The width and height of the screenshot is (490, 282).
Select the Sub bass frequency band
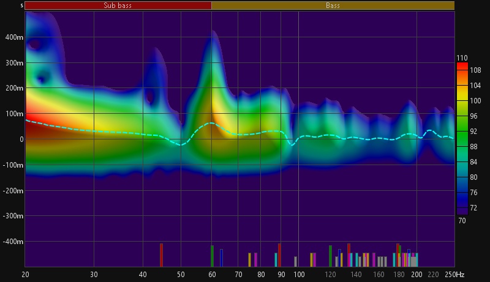click(x=118, y=6)
